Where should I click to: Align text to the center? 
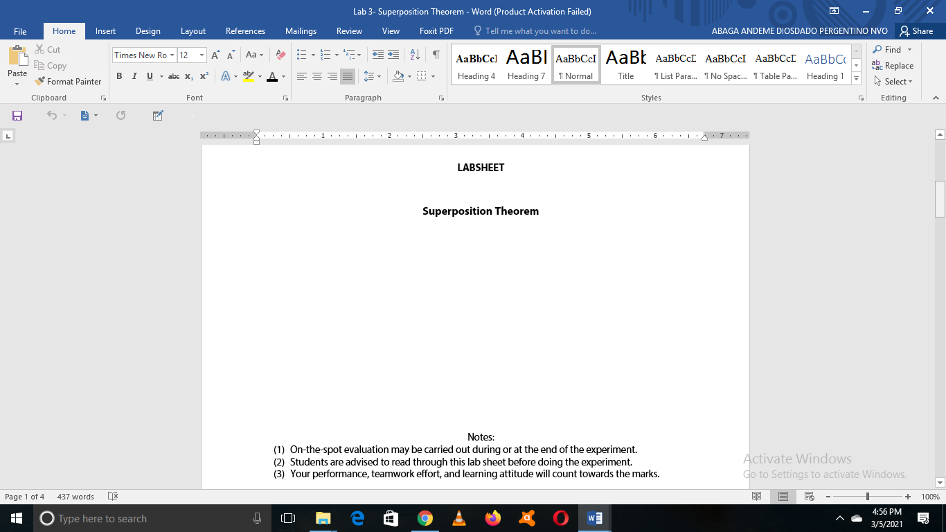(x=316, y=76)
